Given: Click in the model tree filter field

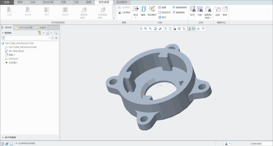Looking at the screenshot, I should [28, 38].
